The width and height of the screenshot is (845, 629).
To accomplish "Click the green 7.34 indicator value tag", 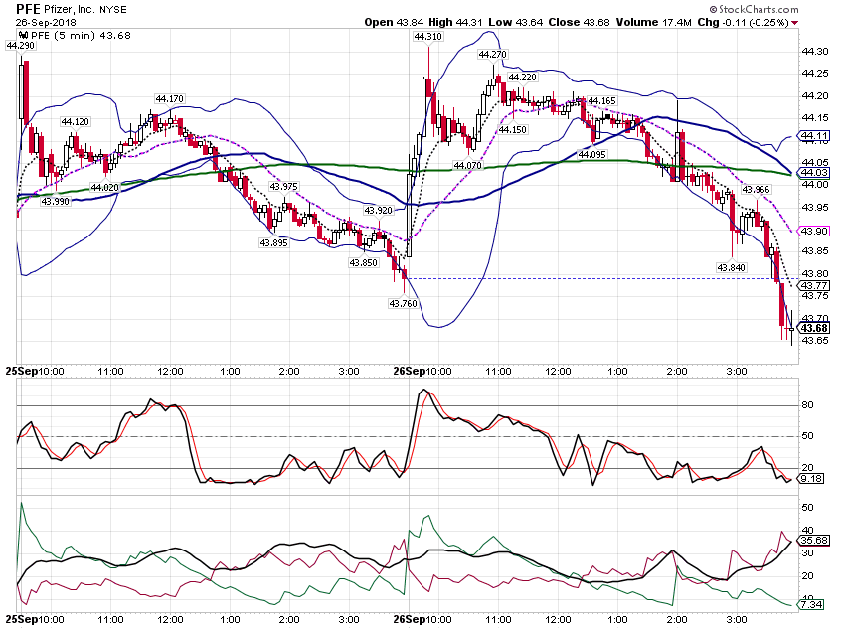I will 811,604.
